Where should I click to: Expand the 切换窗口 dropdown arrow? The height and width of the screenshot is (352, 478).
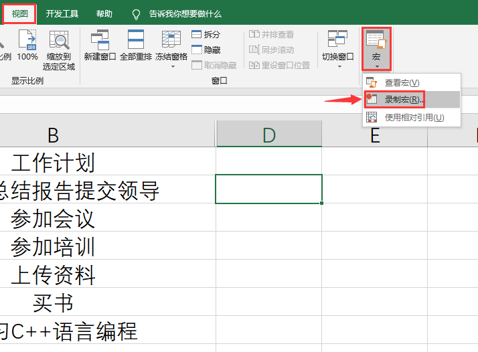click(x=339, y=66)
